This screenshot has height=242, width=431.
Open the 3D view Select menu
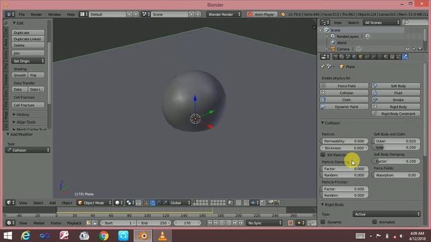coord(38,203)
